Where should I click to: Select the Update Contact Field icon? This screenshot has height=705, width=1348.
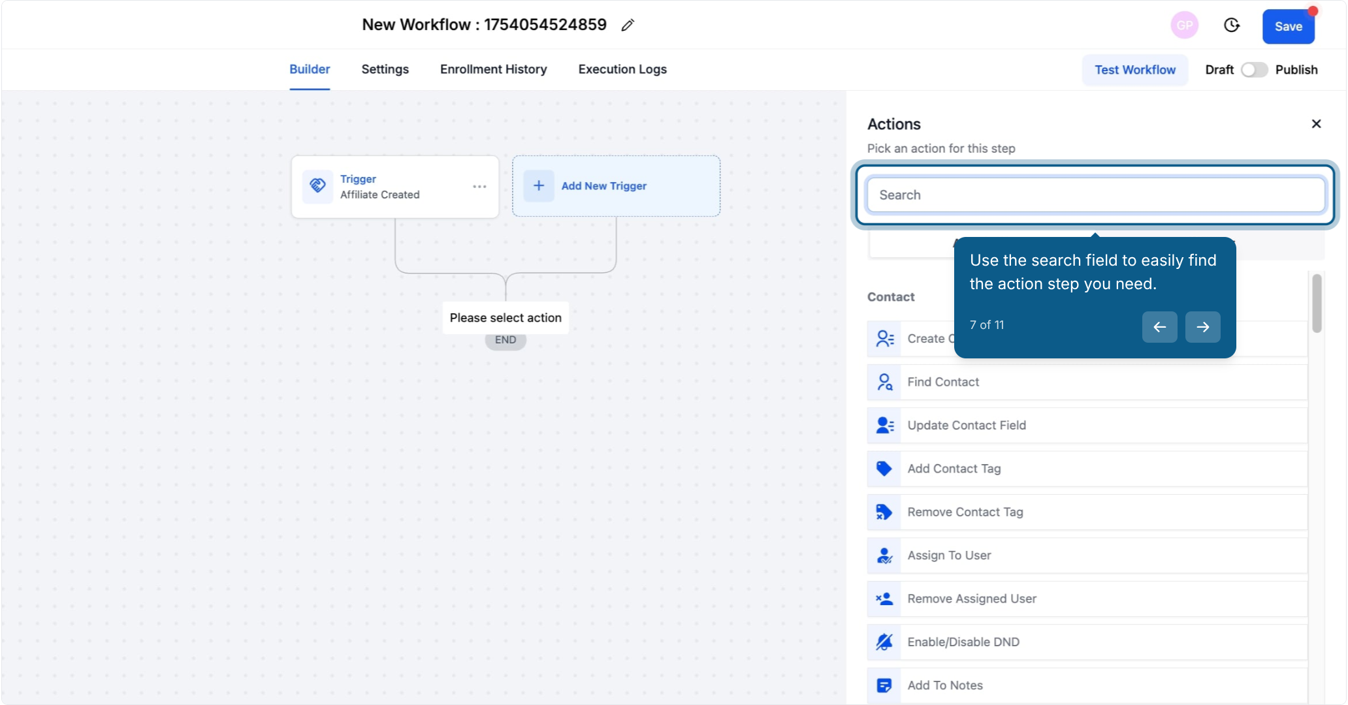tap(884, 426)
